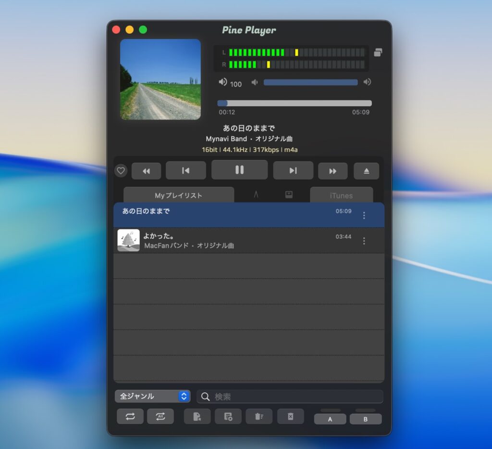This screenshot has height=449, width=492.
Task: Switch to the Myプレイリスト tab
Action: pyautogui.click(x=178, y=195)
